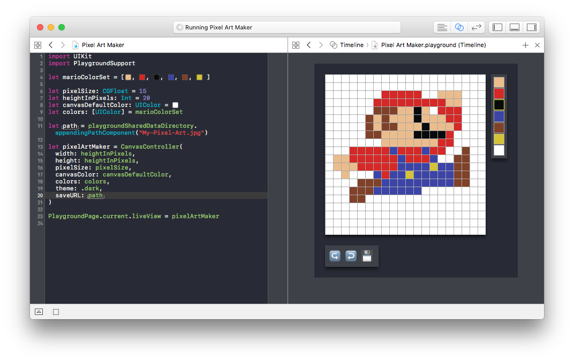
Task: Click the pixelSize value 15
Action: 142,91
